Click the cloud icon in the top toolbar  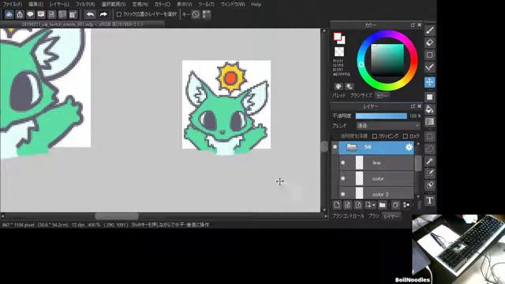[x=9, y=14]
